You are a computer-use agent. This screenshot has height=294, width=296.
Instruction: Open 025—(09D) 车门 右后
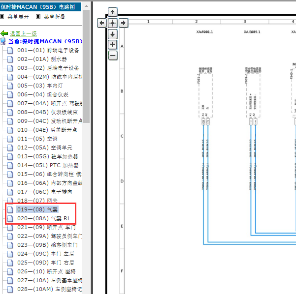click(x=45, y=263)
